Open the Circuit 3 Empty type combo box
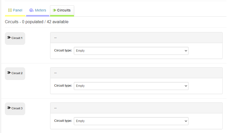230x133 pixels. (x=131, y=121)
